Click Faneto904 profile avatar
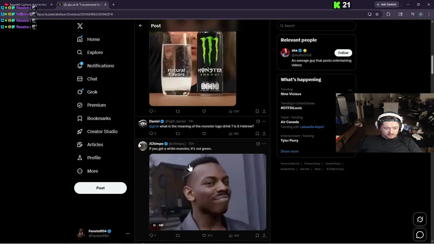434x244 pixels. (81, 233)
